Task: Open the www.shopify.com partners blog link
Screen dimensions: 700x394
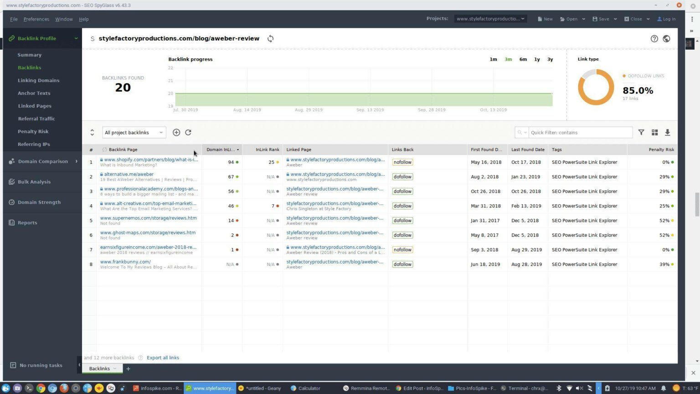Action: click(151, 160)
